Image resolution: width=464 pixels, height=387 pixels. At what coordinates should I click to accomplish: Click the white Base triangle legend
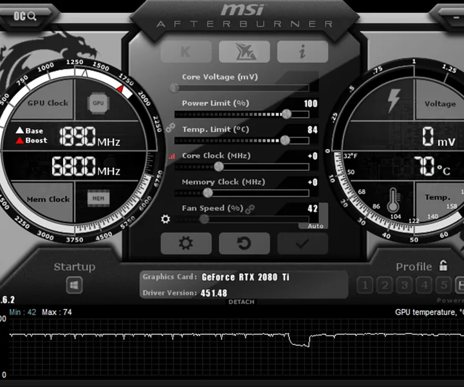click(x=19, y=130)
